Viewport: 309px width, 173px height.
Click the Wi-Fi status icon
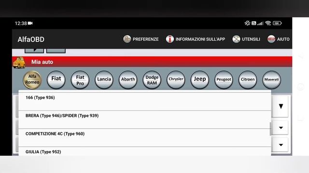click(x=268, y=23)
